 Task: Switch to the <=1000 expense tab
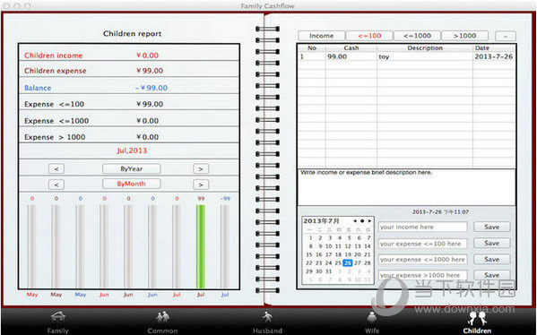pos(417,36)
